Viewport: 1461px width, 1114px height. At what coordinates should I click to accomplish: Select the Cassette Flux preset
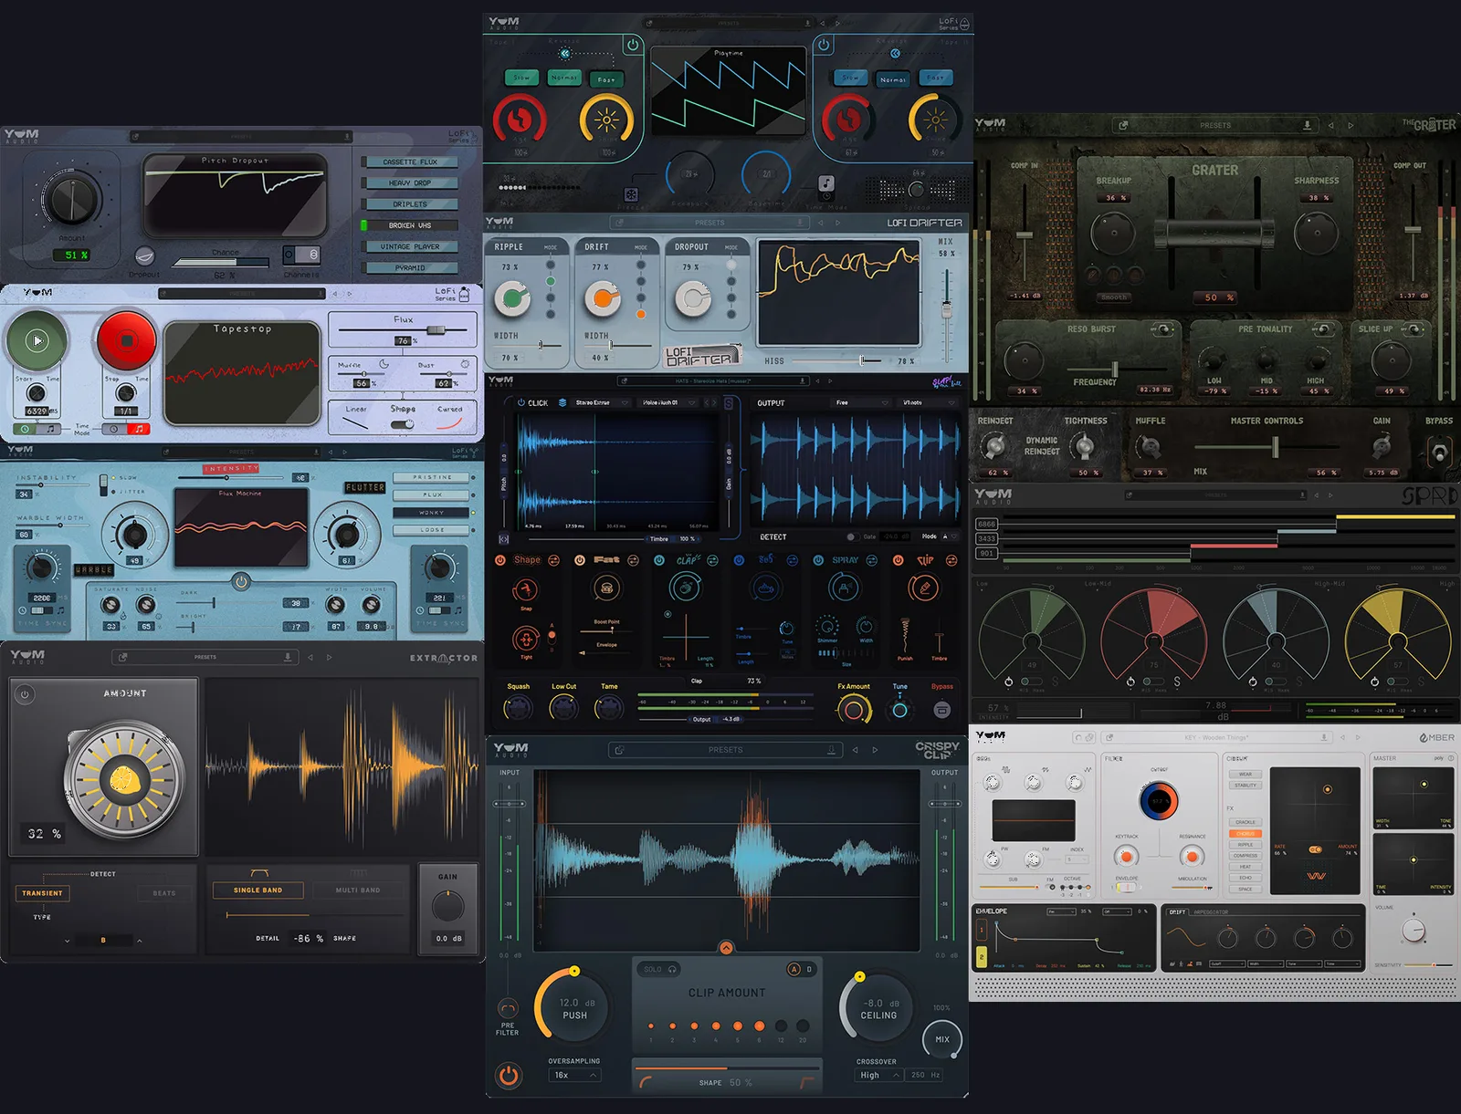(x=410, y=161)
